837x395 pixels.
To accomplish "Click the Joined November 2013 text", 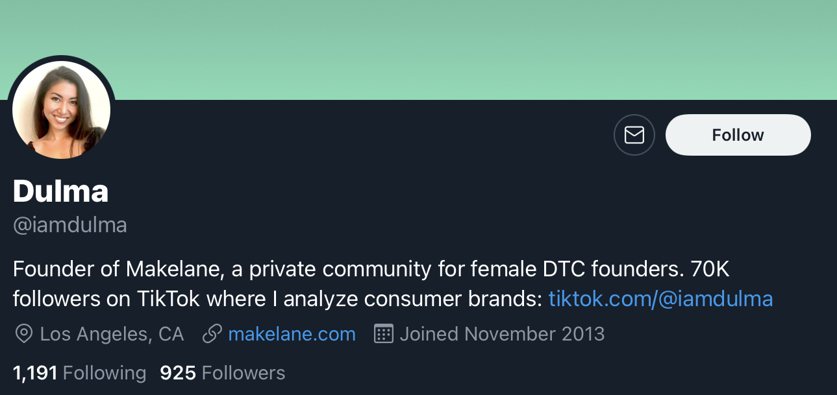I will [502, 334].
